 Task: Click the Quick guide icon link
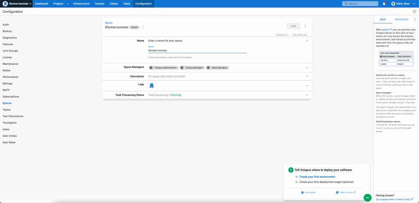(x=309, y=192)
